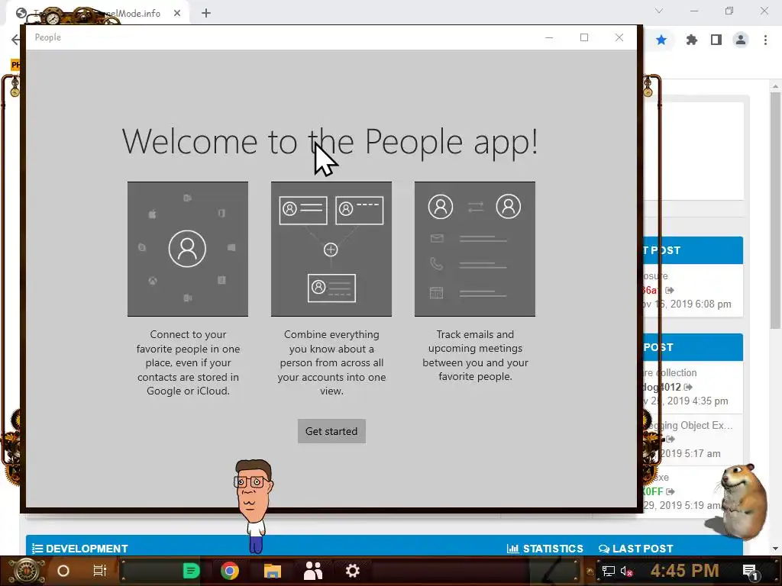Select the track emails illustration tile
The height and width of the screenshot is (586, 782).
(475, 249)
